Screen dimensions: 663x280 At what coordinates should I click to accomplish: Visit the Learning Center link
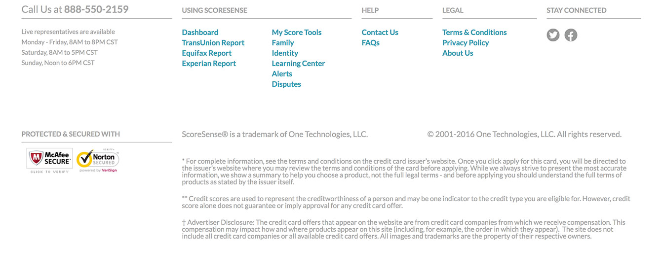298,64
